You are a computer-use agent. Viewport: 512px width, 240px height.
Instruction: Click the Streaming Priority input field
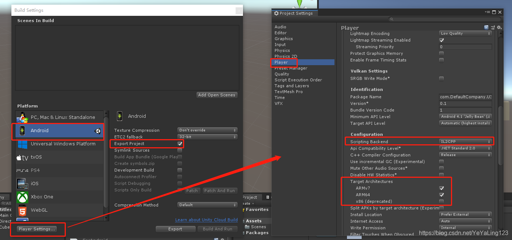pos(466,47)
